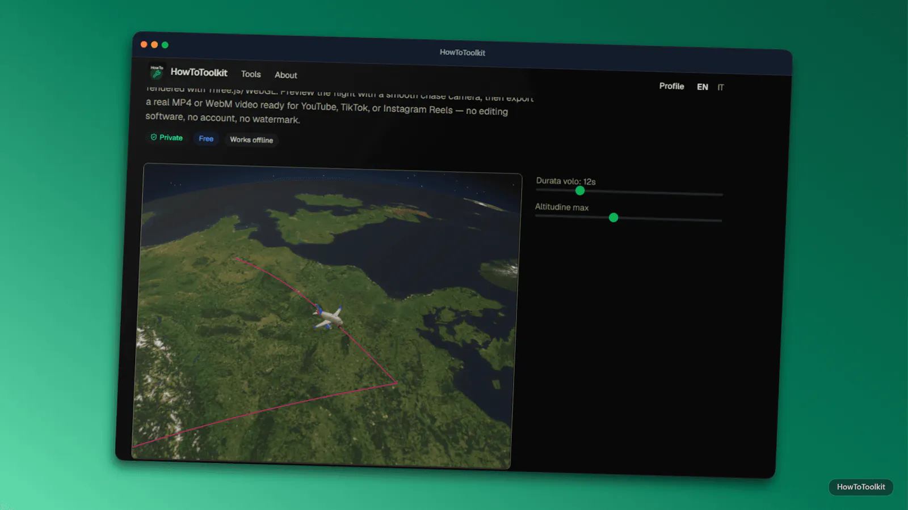This screenshot has width=908, height=510.
Task: Click the shield icon beside Private
Action: click(x=154, y=137)
